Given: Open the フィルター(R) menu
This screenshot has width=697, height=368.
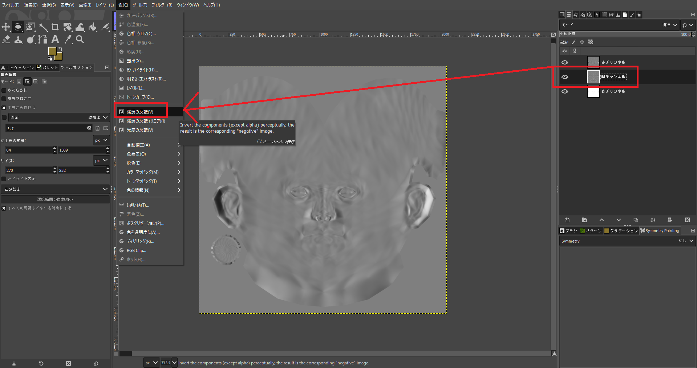Looking at the screenshot, I should [162, 5].
